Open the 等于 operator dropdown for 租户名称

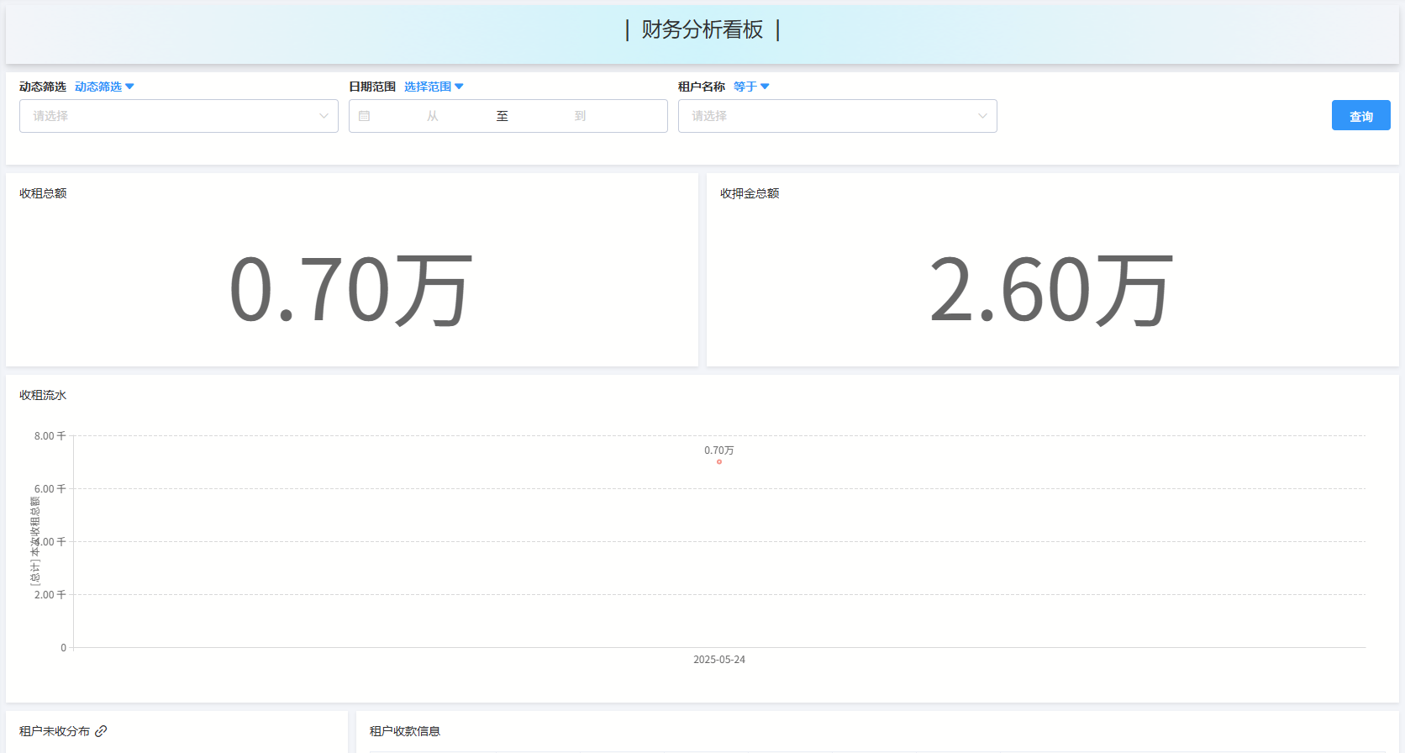pyautogui.click(x=751, y=87)
